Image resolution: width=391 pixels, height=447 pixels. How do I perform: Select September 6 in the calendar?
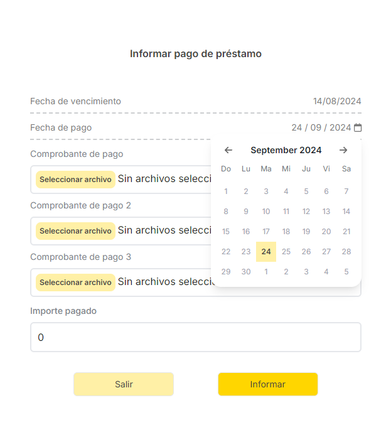(x=326, y=191)
